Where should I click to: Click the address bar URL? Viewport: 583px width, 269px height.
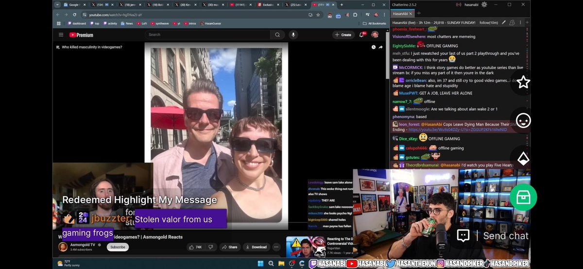coord(116,15)
